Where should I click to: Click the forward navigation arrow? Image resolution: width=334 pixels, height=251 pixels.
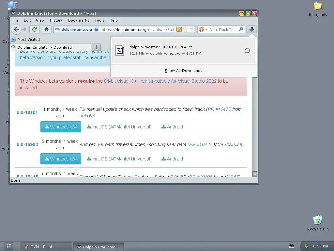24,29
